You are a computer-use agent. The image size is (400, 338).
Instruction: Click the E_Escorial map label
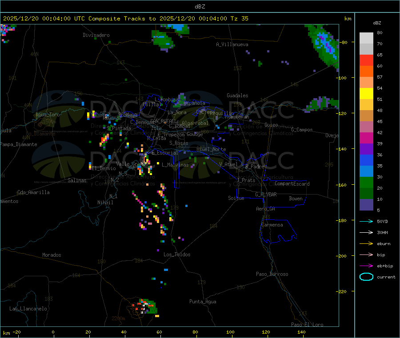[164, 153]
